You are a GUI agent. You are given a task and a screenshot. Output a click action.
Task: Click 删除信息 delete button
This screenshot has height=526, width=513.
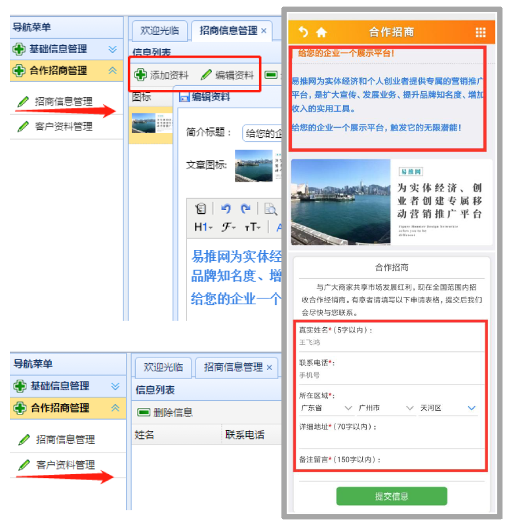[165, 413]
